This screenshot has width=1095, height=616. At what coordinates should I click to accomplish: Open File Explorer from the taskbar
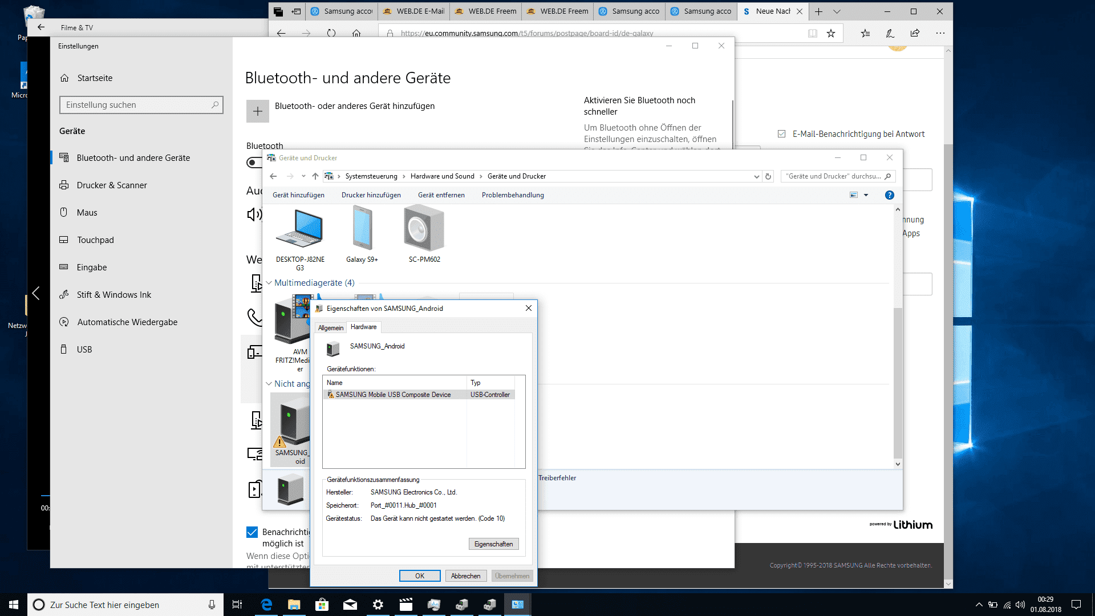tap(294, 605)
